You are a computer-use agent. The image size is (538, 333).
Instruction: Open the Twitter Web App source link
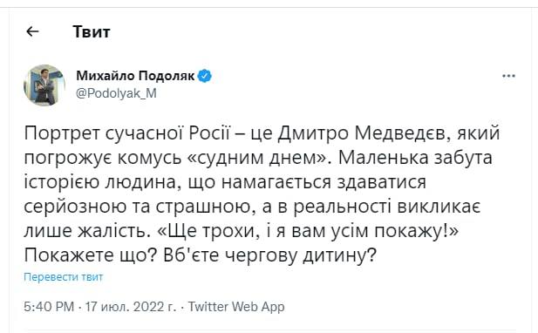coord(236,307)
